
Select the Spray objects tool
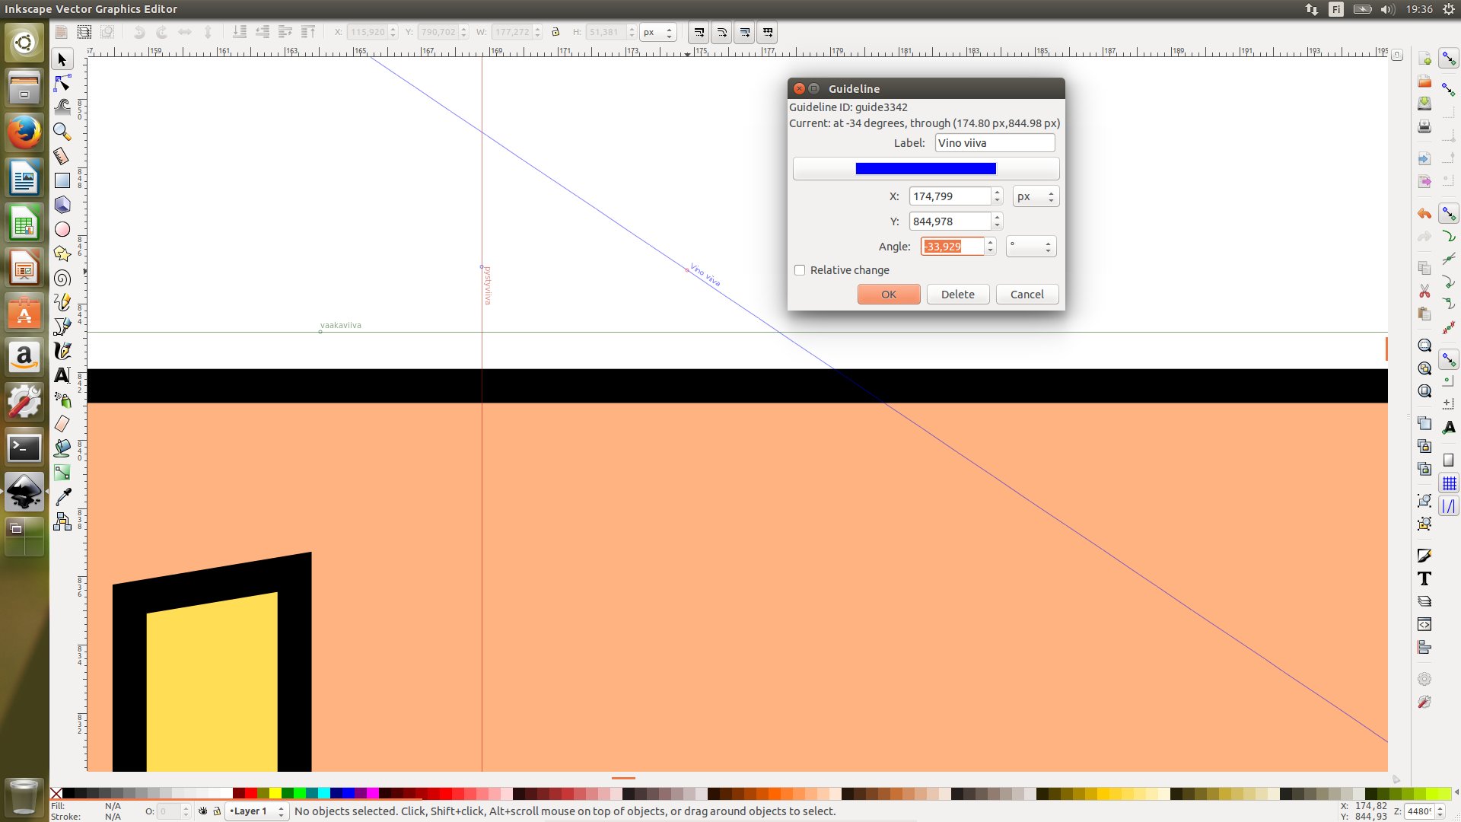tap(62, 400)
